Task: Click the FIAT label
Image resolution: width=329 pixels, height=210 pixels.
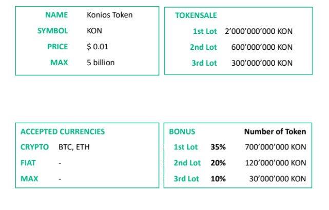Action: click(x=28, y=163)
